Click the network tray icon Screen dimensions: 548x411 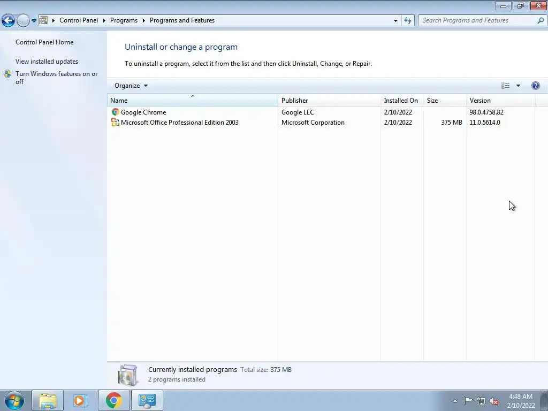coord(481,401)
